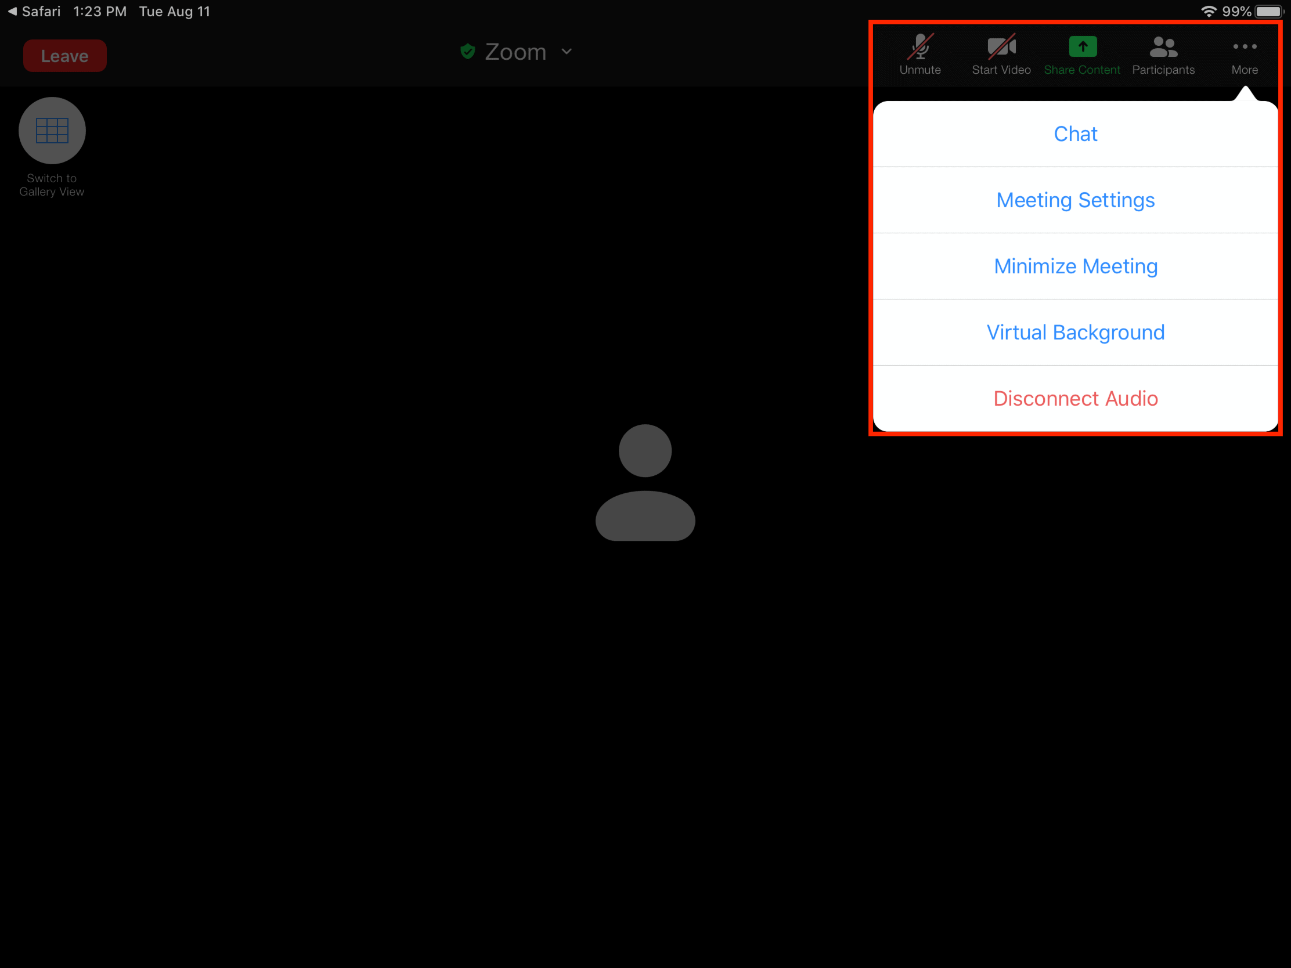Go back to Safari
Screen dimensions: 1291x968
click(x=34, y=12)
